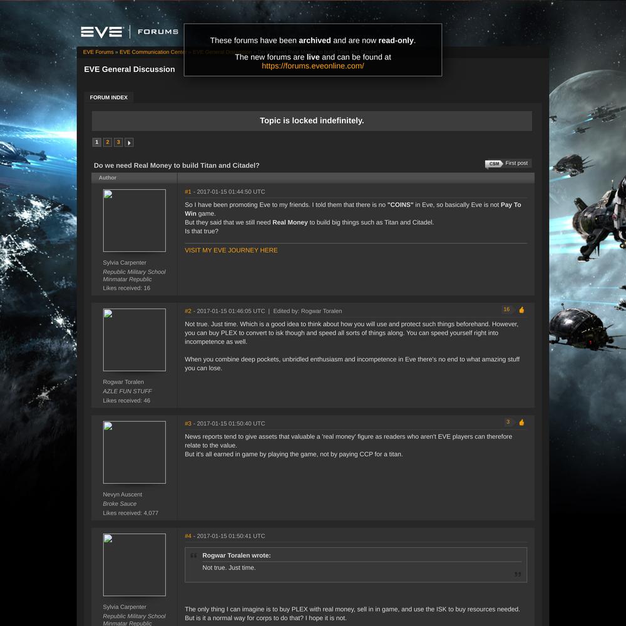Screen dimensions: 626x626
Task: Click the author name Nevyn Auscent
Action: 123,495
